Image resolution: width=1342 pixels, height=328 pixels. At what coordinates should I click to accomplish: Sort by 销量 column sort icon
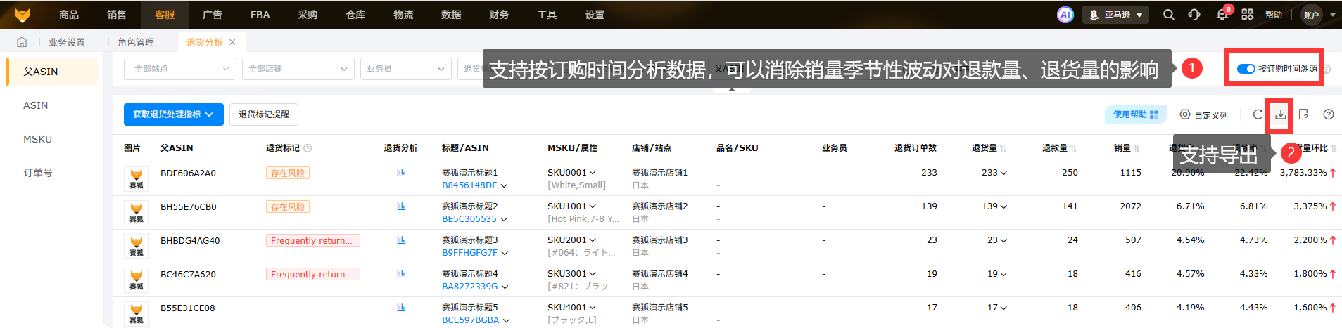coord(1137,148)
